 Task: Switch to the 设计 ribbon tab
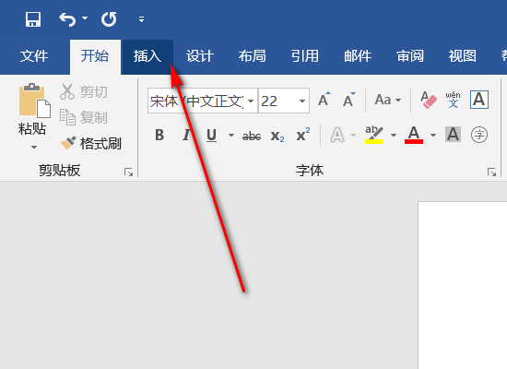[200, 56]
